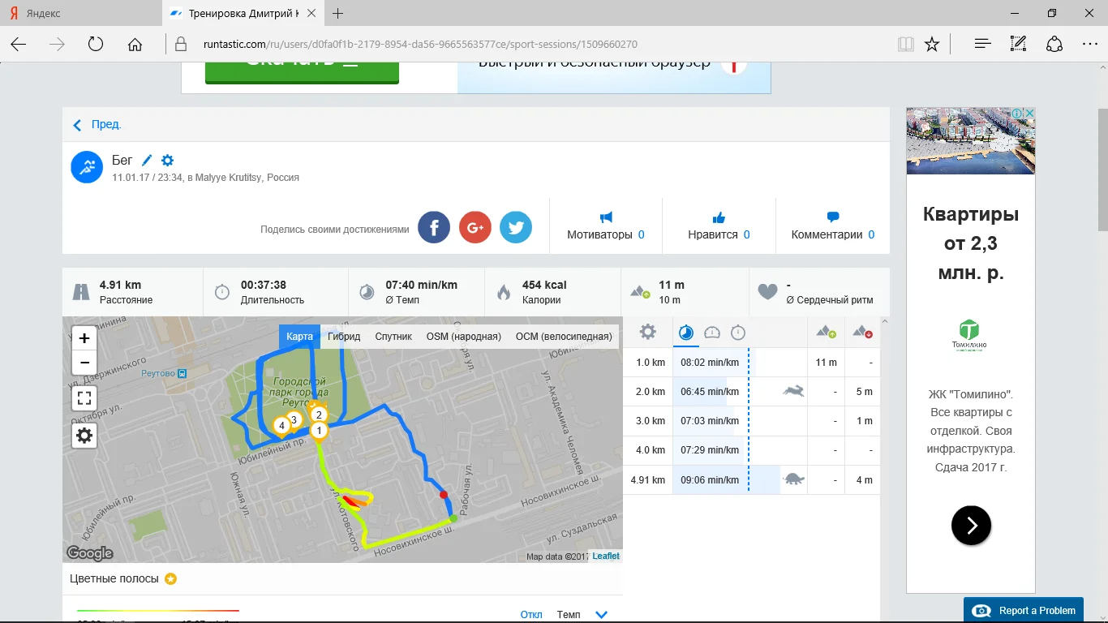
Task: Select the Гибрид map tab
Action: pos(344,336)
